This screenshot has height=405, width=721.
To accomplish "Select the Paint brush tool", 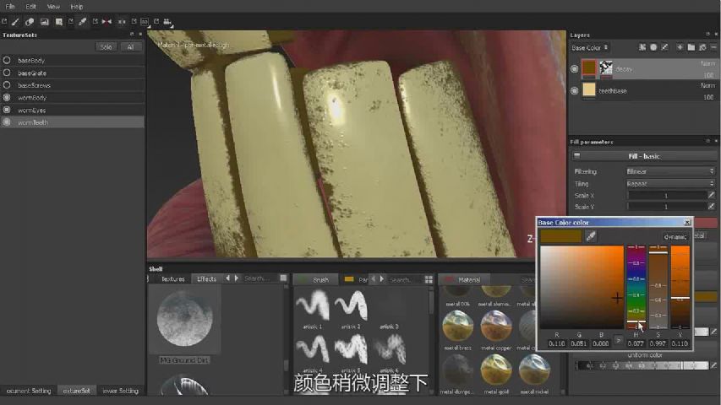I will click(15, 22).
